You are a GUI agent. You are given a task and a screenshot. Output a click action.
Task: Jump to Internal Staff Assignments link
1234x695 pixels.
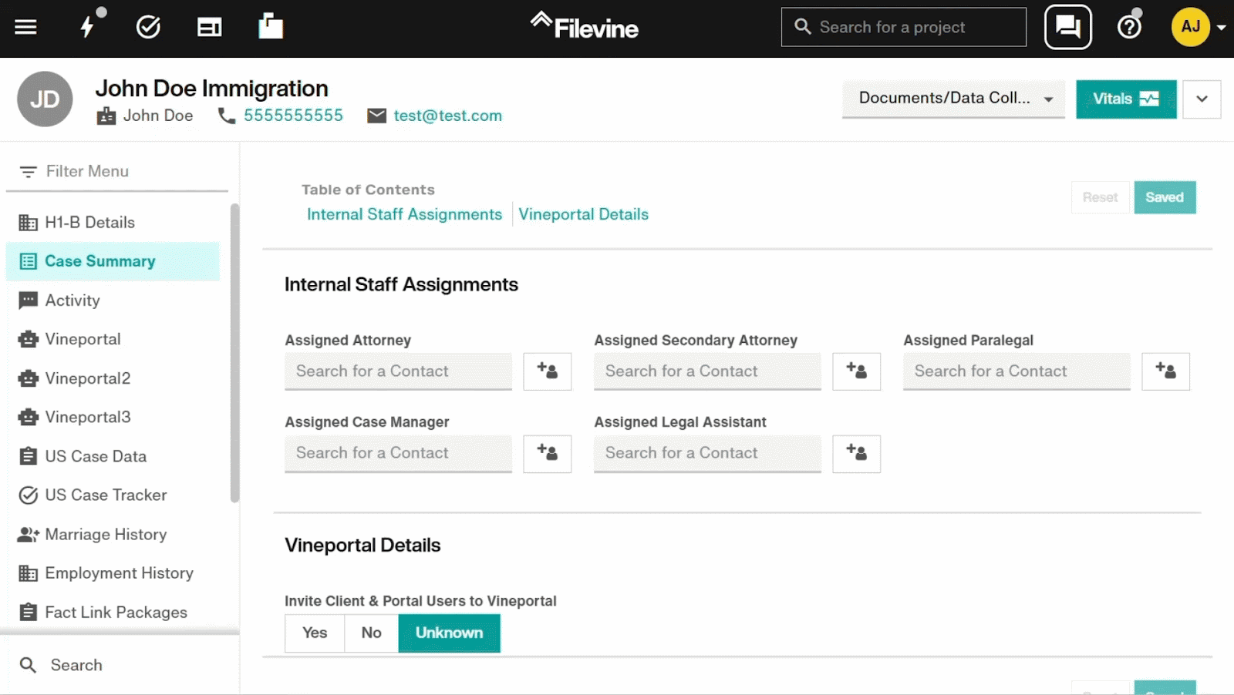pos(404,214)
